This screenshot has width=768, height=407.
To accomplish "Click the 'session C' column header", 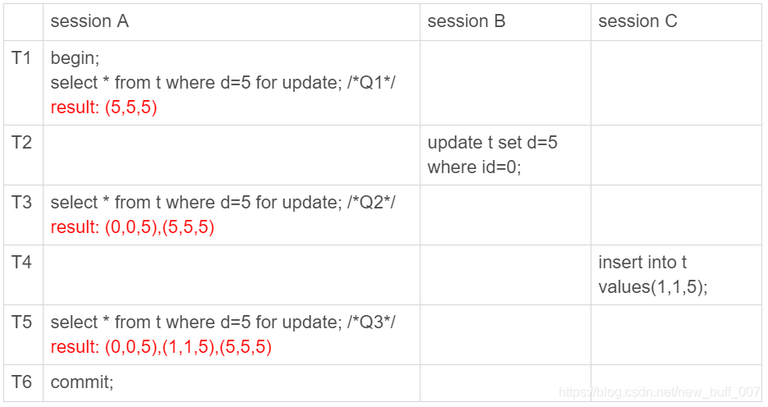I will pos(637,22).
